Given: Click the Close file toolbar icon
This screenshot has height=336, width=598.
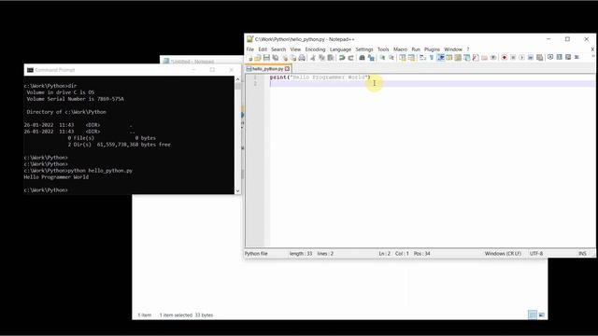Looking at the screenshot, I should [x=284, y=58].
